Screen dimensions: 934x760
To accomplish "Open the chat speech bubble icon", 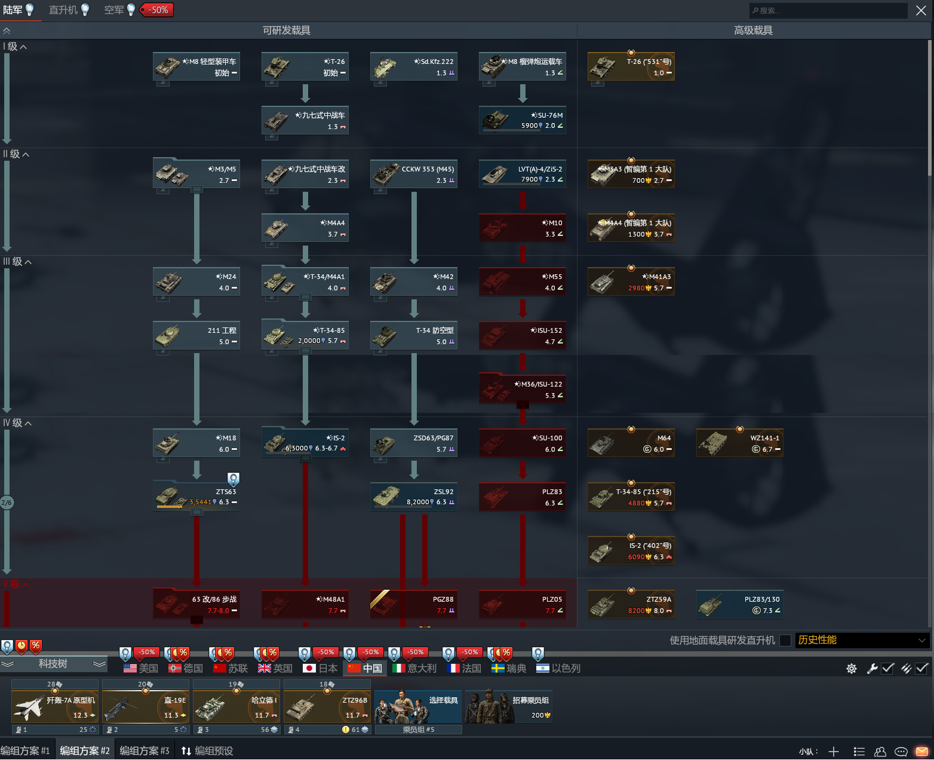I will [901, 752].
